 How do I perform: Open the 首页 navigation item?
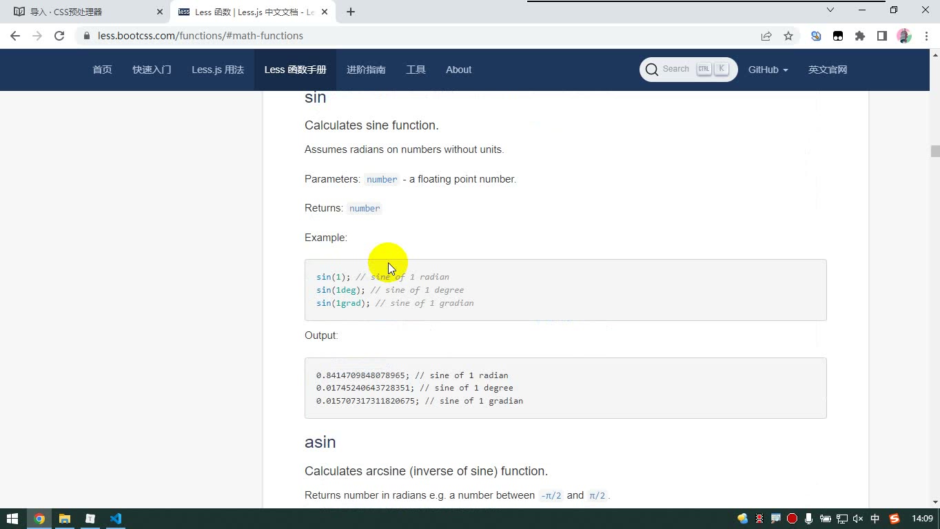pos(103,70)
